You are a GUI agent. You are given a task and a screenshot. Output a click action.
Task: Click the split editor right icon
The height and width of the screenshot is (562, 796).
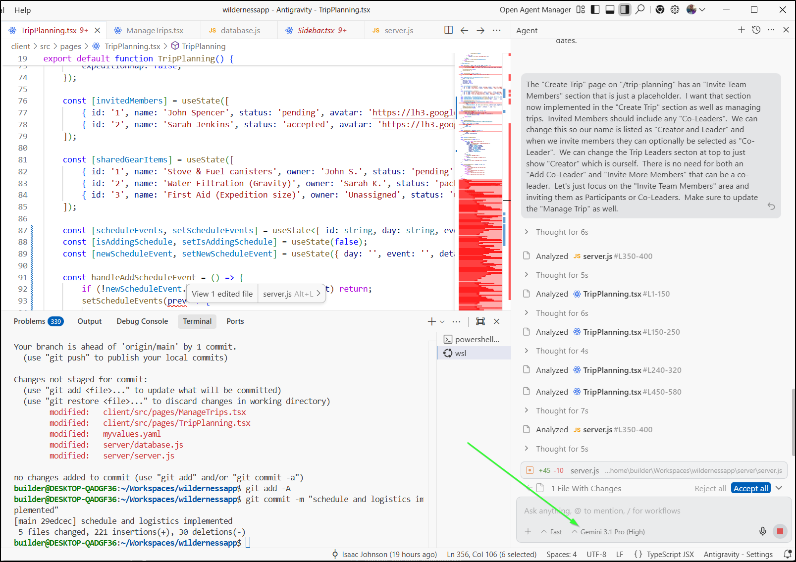coord(448,30)
